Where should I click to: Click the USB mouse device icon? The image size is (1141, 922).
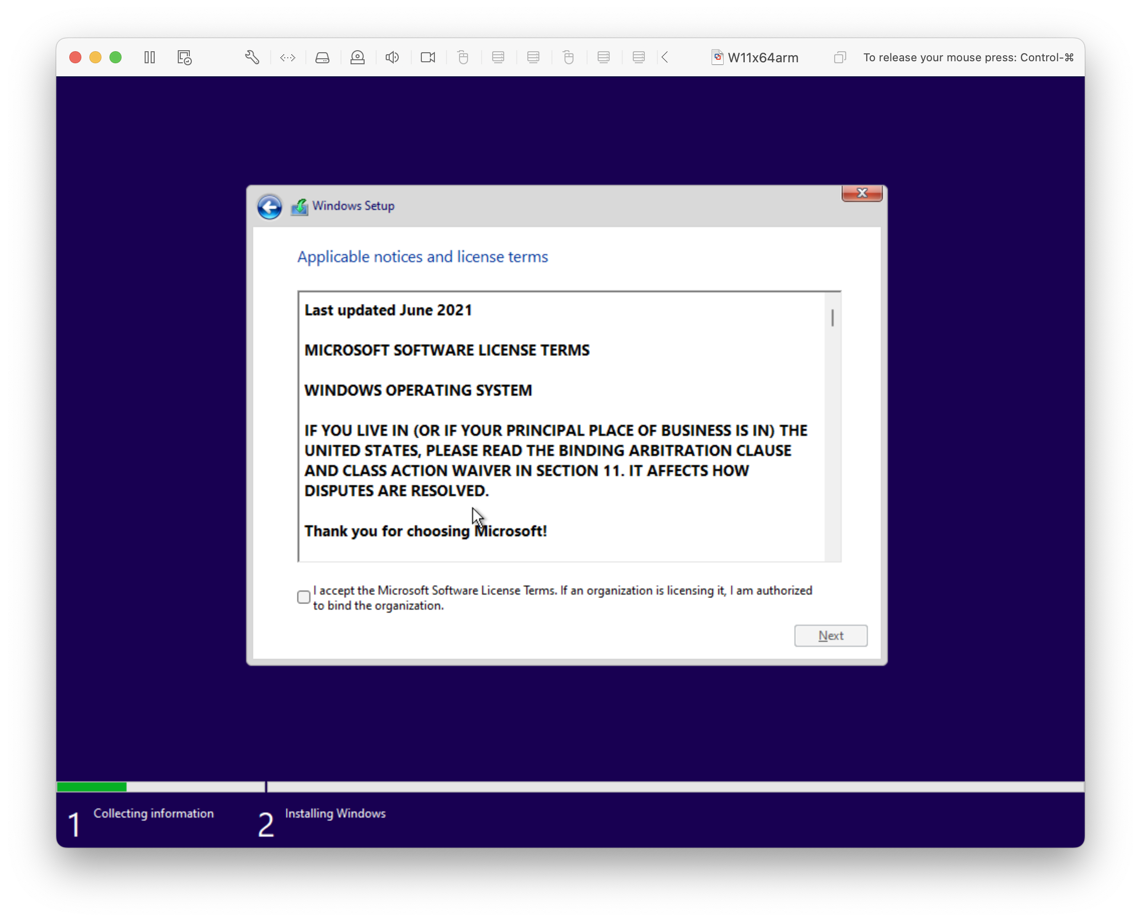(463, 57)
